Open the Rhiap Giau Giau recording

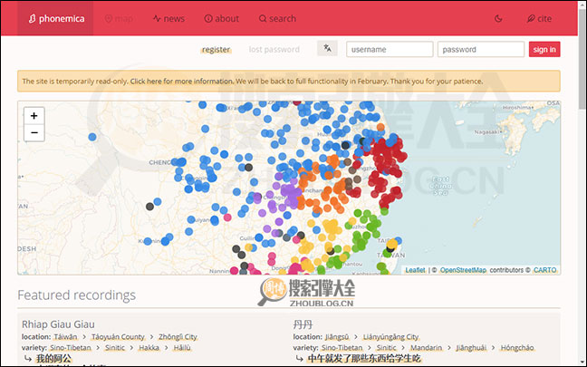pyautogui.click(x=58, y=324)
